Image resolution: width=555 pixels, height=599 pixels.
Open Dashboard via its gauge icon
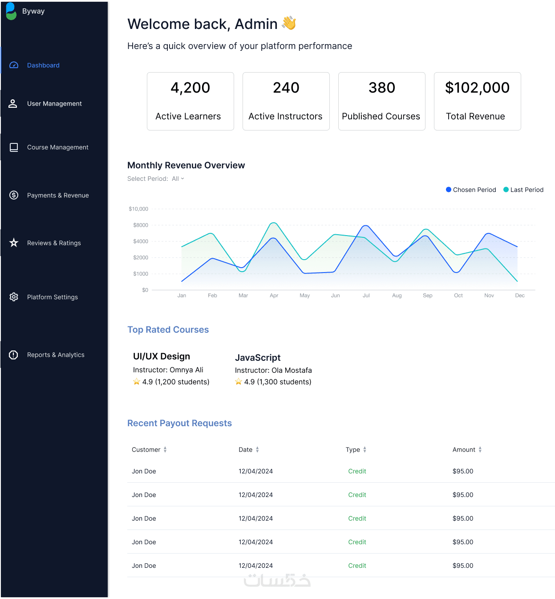click(x=14, y=65)
